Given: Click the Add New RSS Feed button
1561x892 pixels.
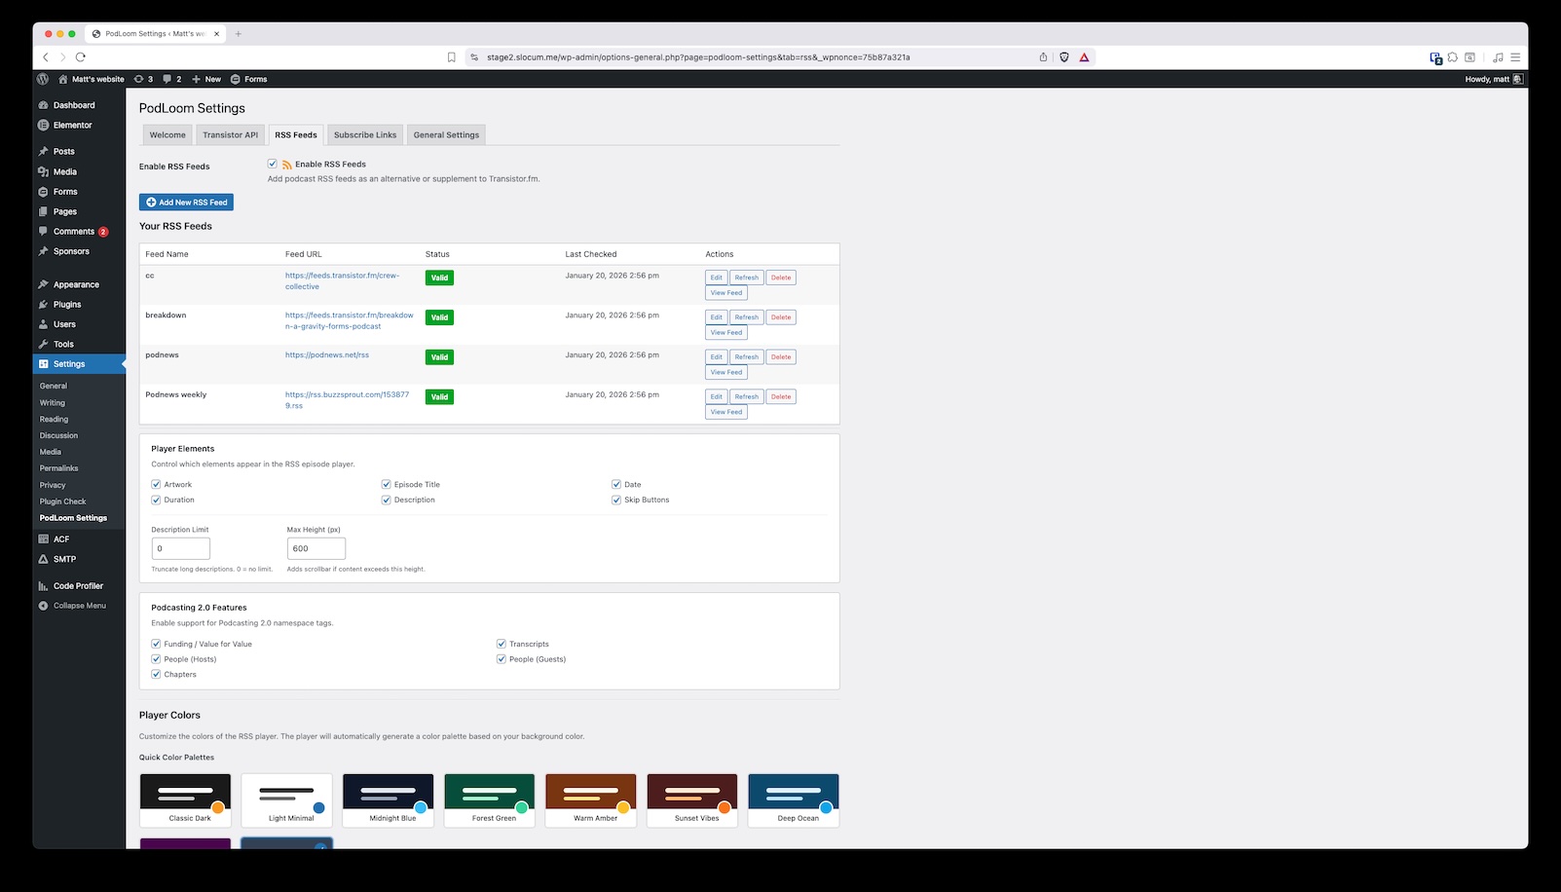Looking at the screenshot, I should pyautogui.click(x=186, y=202).
